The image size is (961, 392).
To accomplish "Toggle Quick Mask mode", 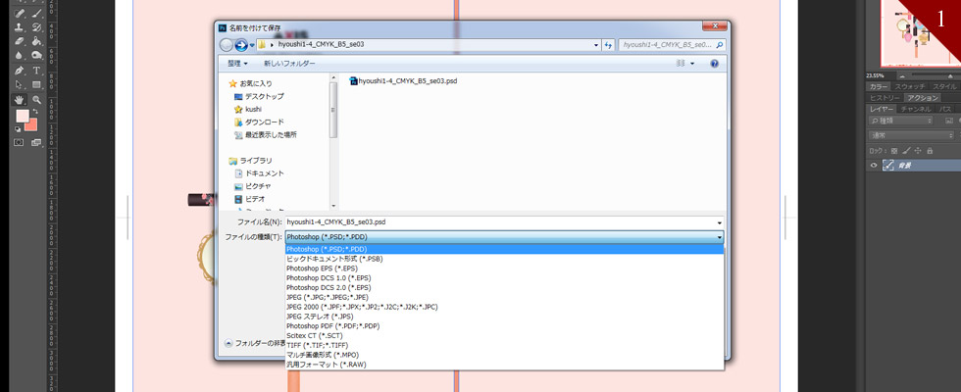I will point(19,142).
